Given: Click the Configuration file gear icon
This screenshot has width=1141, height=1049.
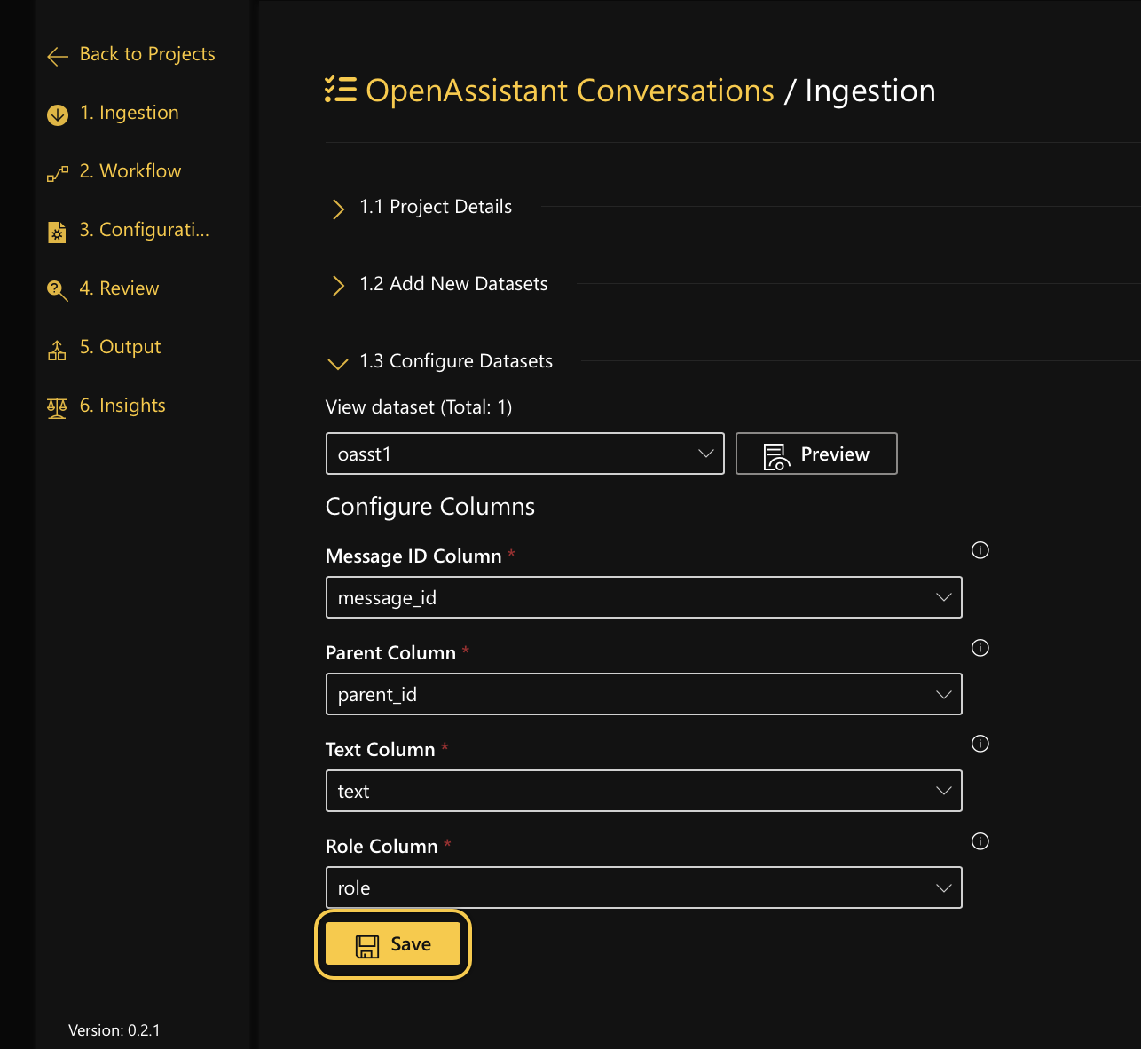Looking at the screenshot, I should tap(57, 232).
